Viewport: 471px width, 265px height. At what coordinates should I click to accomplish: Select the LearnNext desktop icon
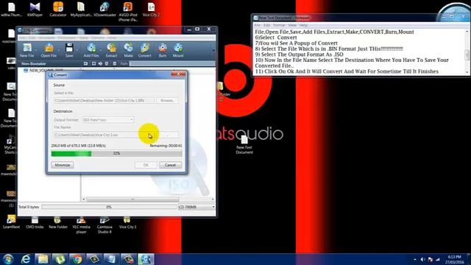pos(12,222)
